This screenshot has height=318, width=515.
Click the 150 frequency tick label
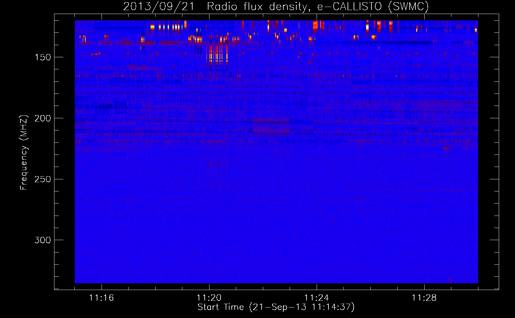43,57
